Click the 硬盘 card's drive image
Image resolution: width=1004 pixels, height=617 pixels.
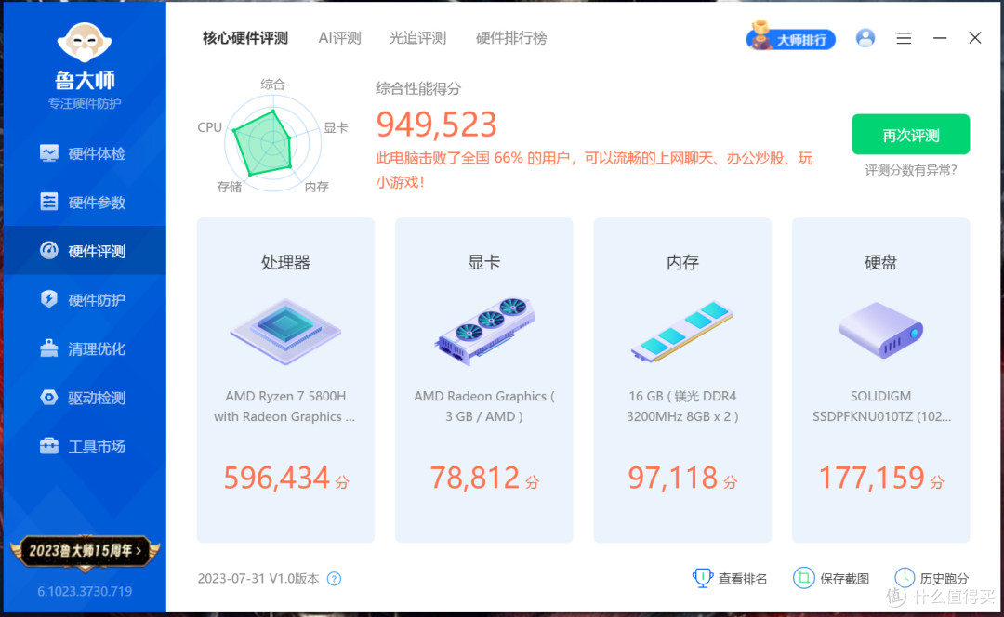click(x=881, y=330)
